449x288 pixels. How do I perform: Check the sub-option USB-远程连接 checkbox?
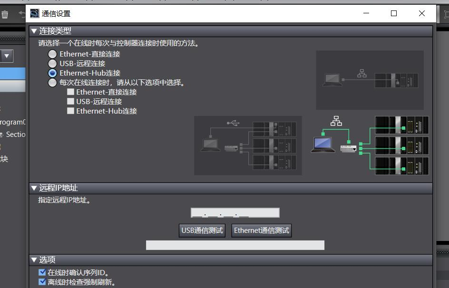(71, 101)
